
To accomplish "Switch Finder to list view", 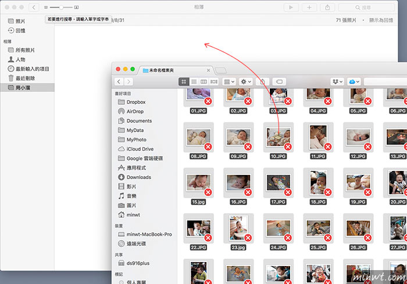I will point(194,82).
